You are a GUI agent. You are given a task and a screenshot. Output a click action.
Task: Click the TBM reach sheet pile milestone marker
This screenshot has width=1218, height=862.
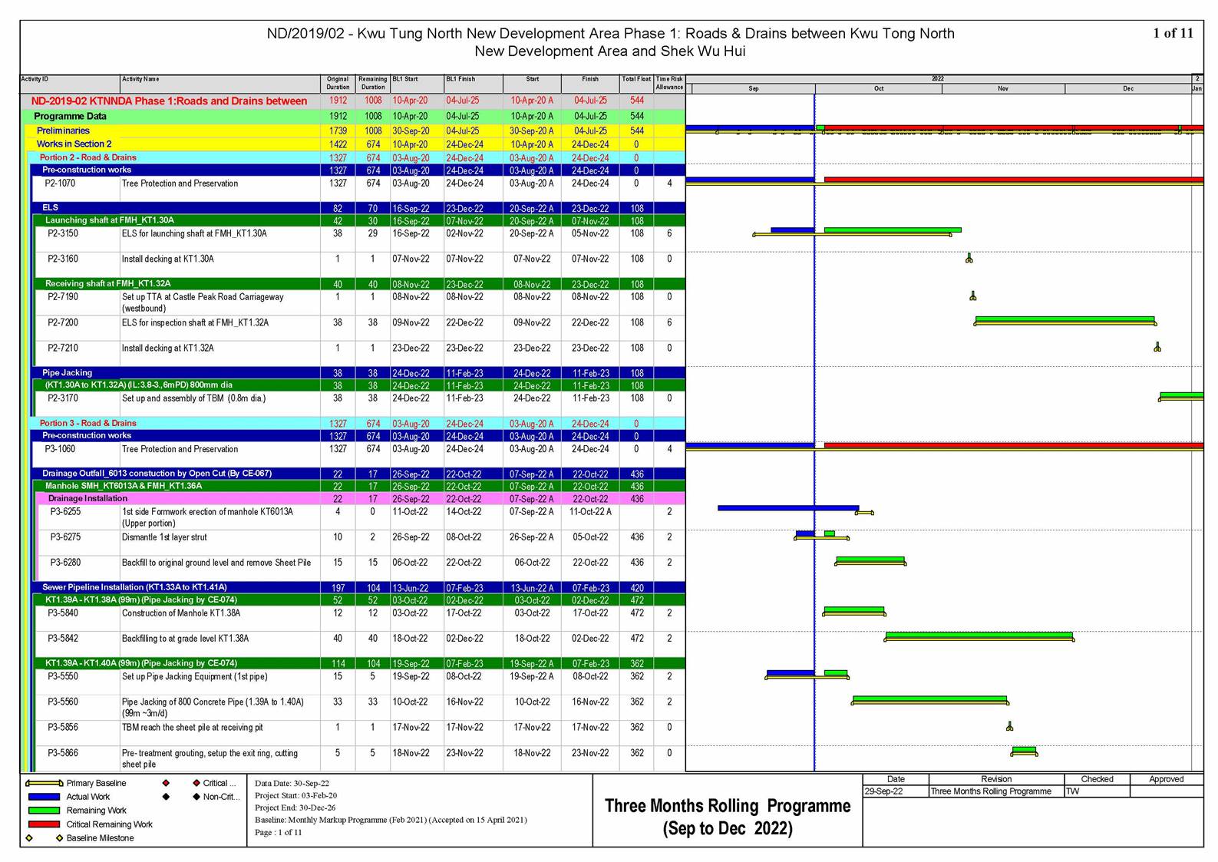[x=1009, y=726]
